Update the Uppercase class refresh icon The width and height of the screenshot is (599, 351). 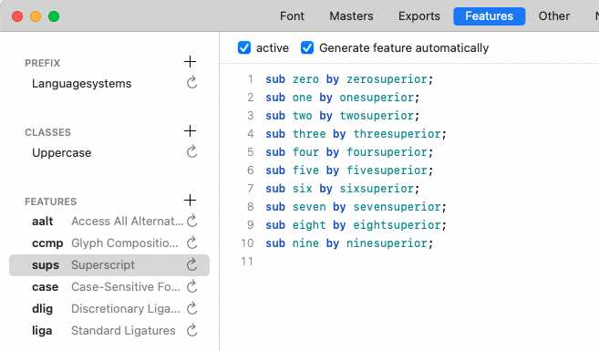(x=191, y=151)
